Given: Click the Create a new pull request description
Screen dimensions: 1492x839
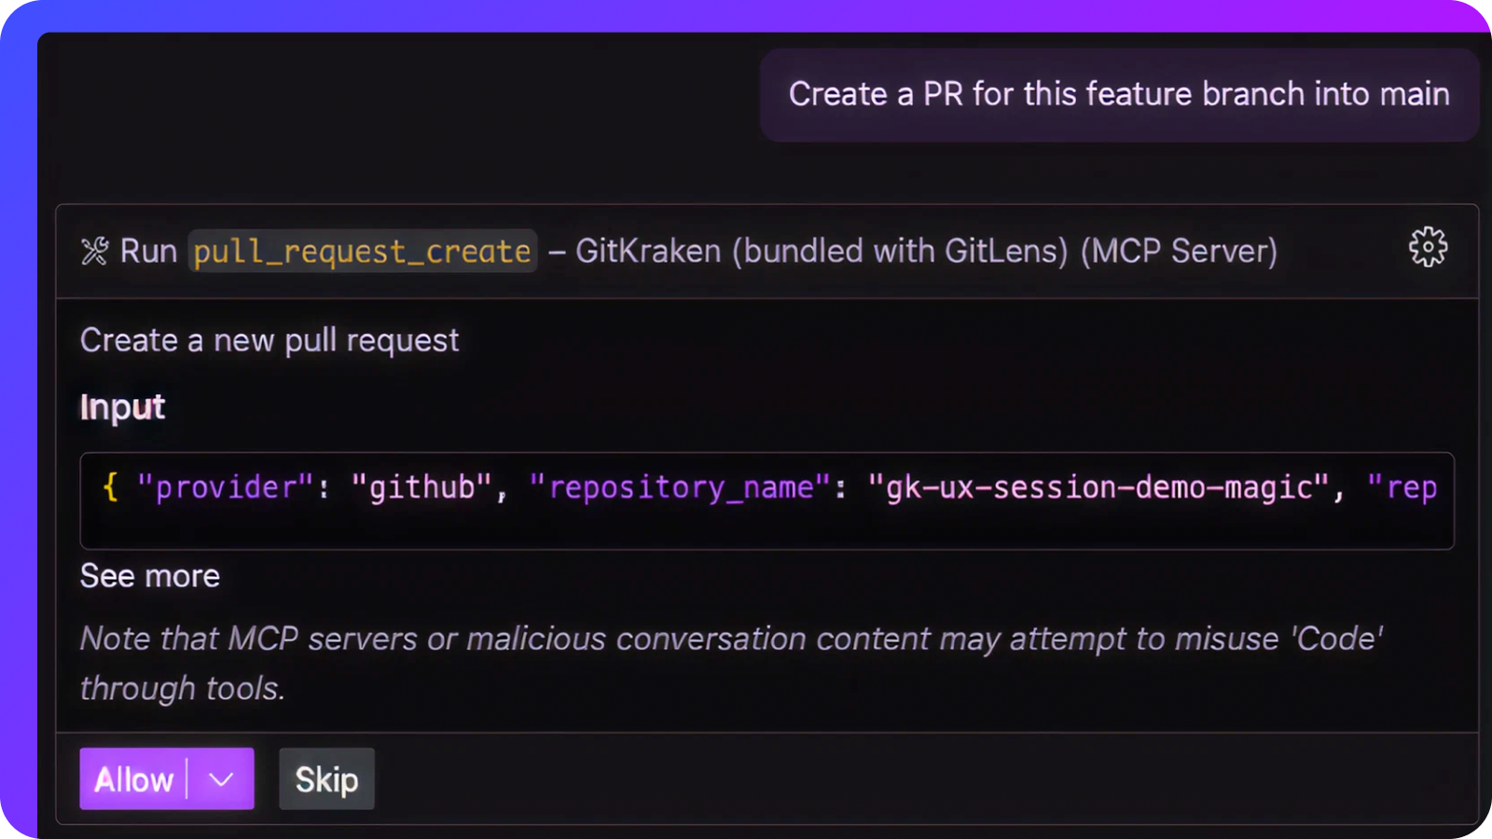Looking at the screenshot, I should point(269,339).
